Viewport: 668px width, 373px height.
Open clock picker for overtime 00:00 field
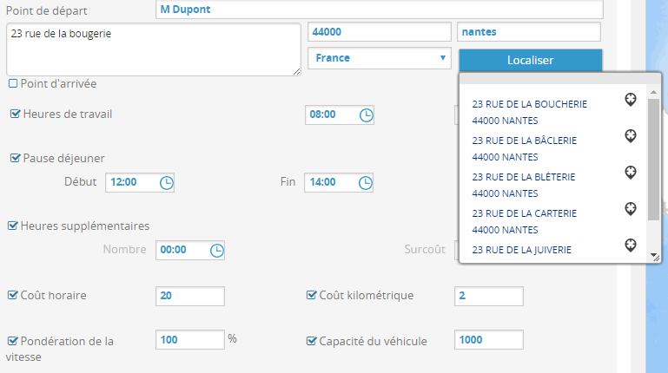pos(217,250)
